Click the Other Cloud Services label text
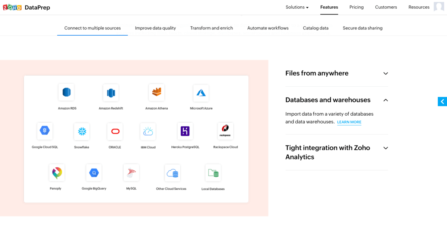Screen dimensions: 447x251 click(x=171, y=189)
